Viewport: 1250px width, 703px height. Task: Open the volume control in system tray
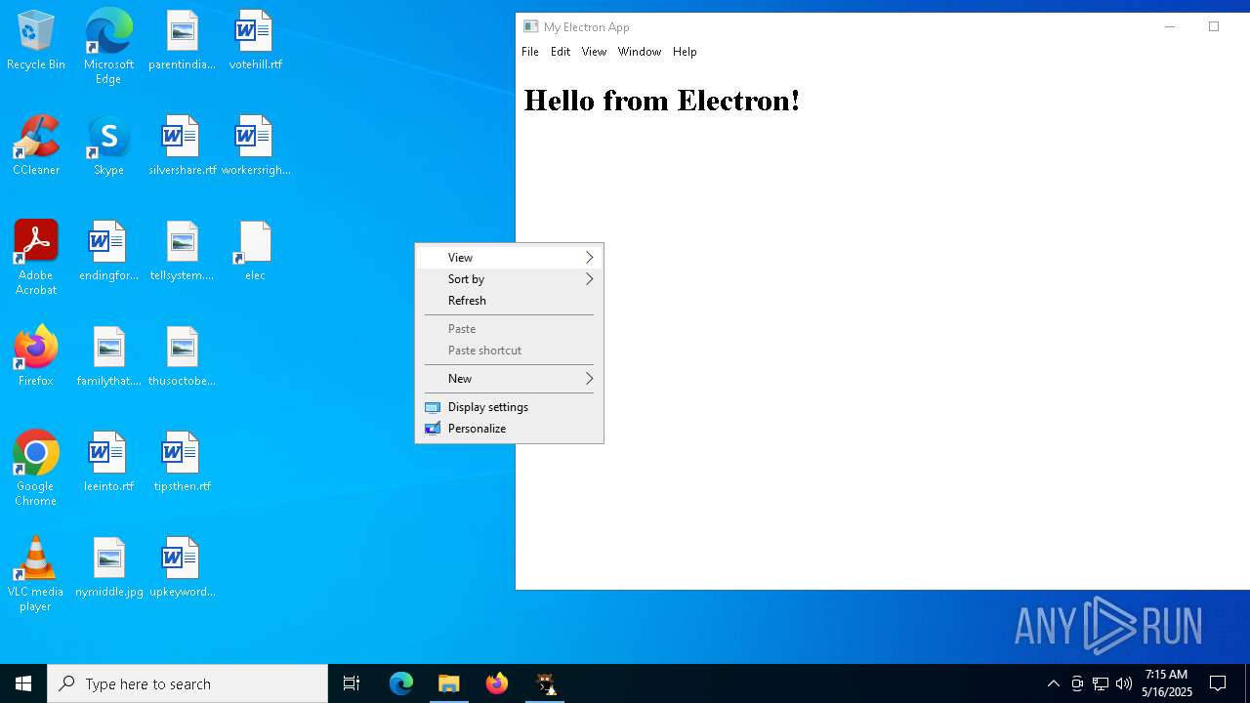pos(1124,683)
